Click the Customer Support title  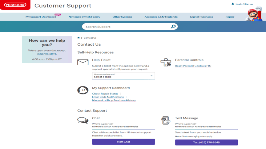click(63, 6)
